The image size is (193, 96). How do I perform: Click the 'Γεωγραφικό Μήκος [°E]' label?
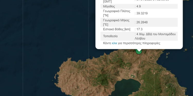[116, 23]
